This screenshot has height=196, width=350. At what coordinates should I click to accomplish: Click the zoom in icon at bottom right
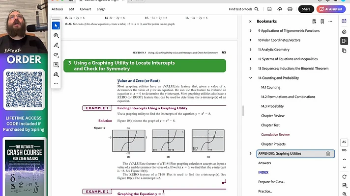coord(344,194)
